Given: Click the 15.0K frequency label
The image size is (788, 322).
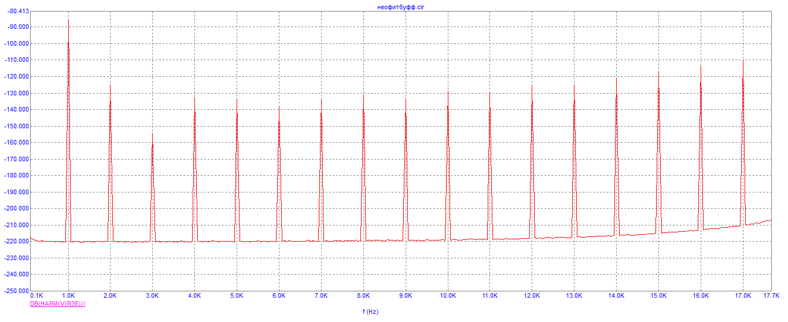Looking at the screenshot, I should pos(658,295).
